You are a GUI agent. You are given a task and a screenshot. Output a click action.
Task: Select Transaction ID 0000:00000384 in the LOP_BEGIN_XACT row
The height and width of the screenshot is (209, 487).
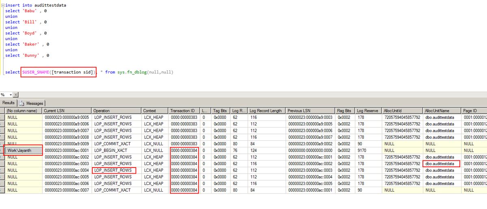point(184,150)
